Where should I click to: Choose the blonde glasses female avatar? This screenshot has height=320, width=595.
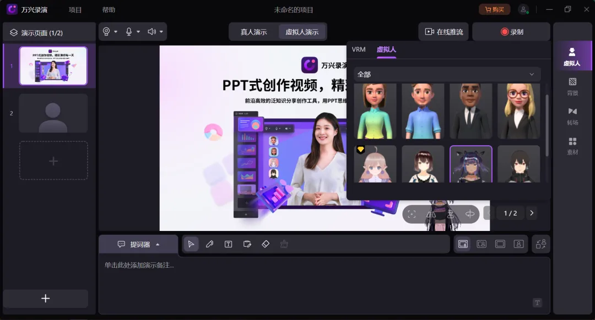pyautogui.click(x=519, y=111)
